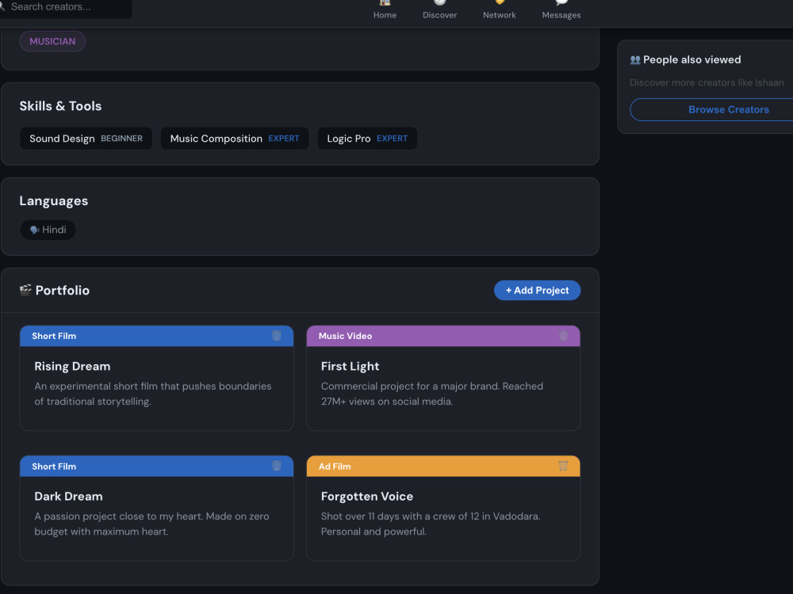Click the Short Film header above Dark Dream

(157, 466)
